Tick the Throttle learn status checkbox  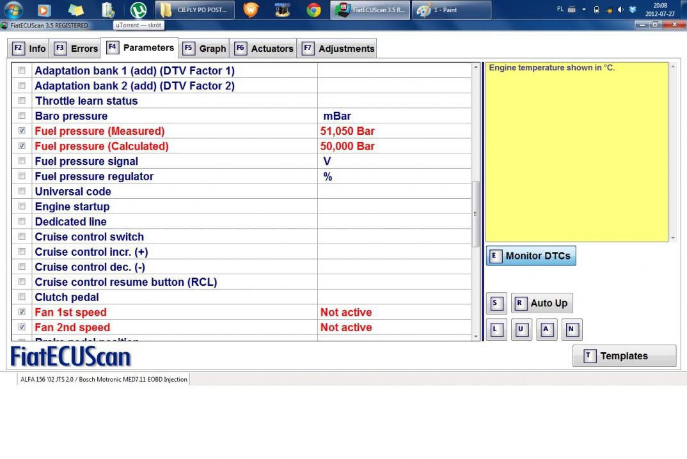tap(22, 100)
